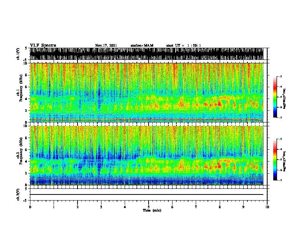Click the ch.3 flat-line waveform plot
301x232 pixels.
click(x=146, y=194)
